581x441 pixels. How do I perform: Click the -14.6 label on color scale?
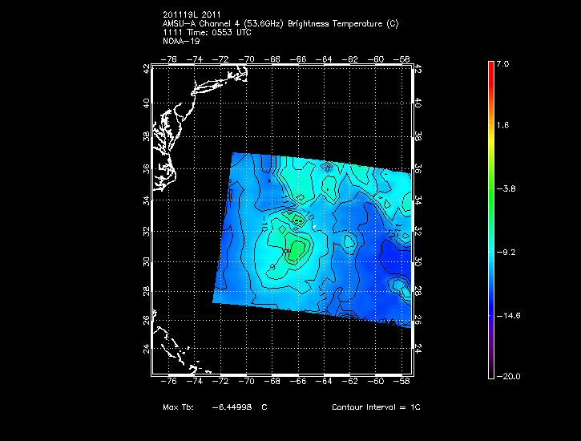pos(508,316)
